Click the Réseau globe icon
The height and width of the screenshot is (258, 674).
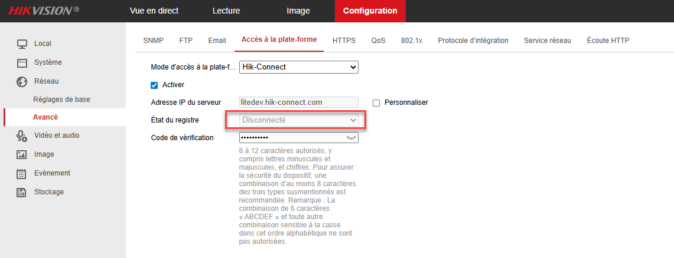click(x=22, y=81)
